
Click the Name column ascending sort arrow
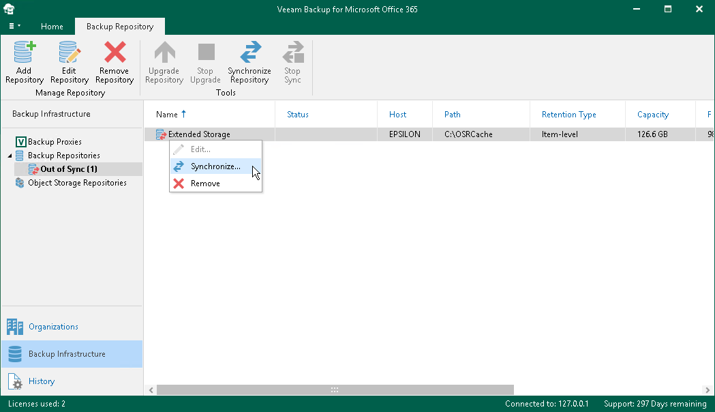[x=184, y=114]
